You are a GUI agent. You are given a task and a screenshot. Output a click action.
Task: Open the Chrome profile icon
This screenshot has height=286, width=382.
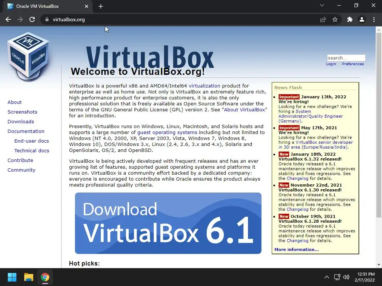click(x=362, y=19)
